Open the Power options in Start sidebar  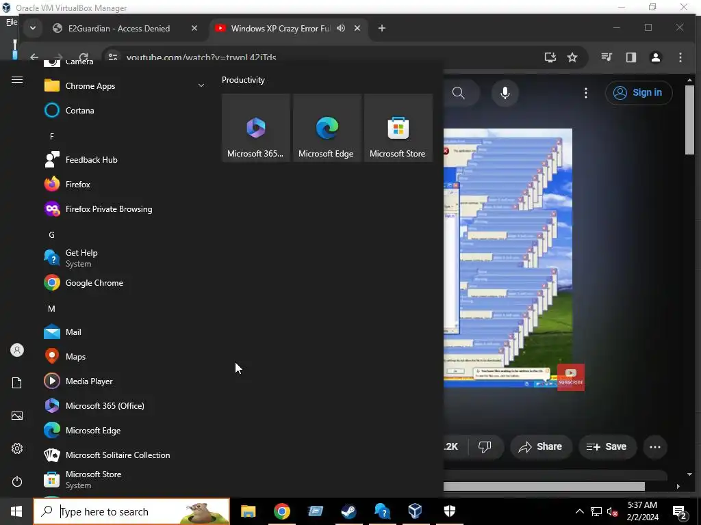[x=17, y=481]
